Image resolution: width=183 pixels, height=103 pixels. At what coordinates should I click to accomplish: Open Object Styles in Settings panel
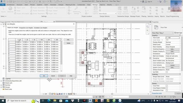coord(20,8)
